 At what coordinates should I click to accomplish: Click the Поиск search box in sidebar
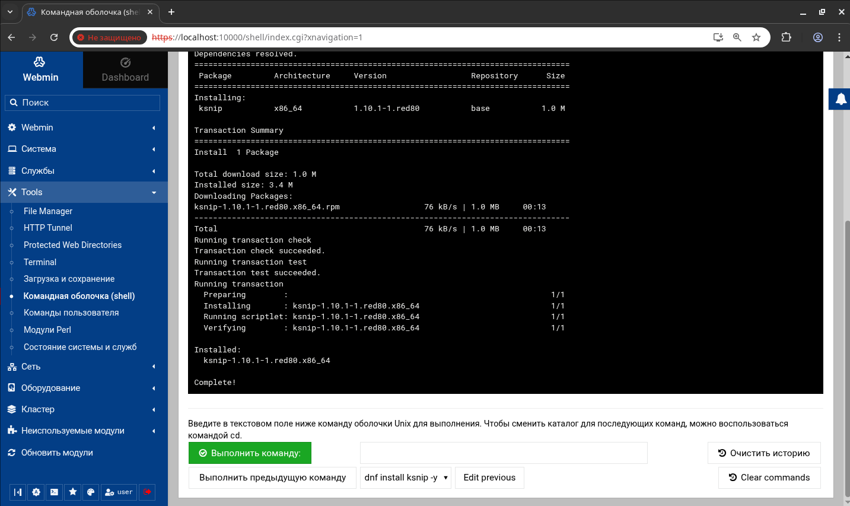click(x=83, y=103)
